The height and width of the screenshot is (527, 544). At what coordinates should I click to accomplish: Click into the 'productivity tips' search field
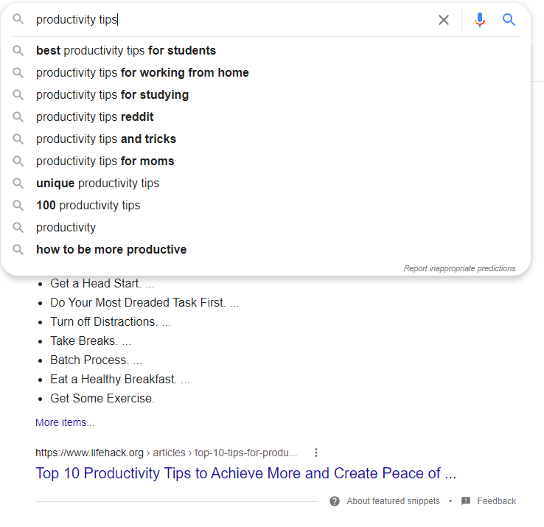click(232, 20)
